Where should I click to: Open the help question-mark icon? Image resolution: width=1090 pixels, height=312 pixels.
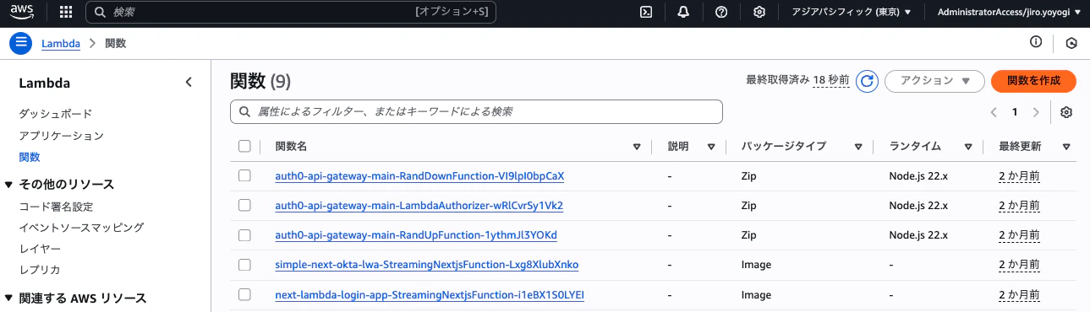[x=721, y=12]
